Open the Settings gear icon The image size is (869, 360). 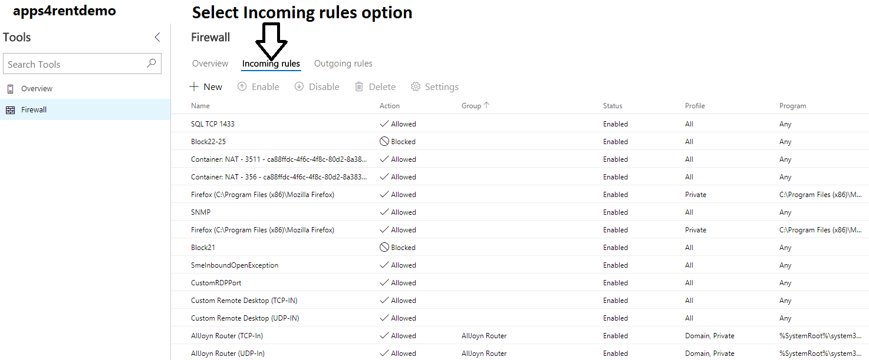pos(416,86)
